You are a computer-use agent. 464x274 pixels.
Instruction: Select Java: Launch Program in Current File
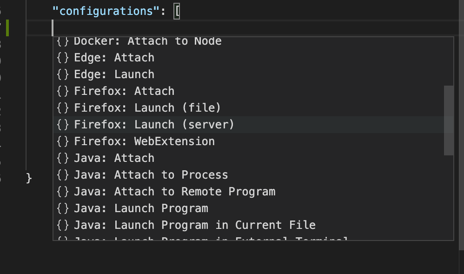click(x=194, y=225)
